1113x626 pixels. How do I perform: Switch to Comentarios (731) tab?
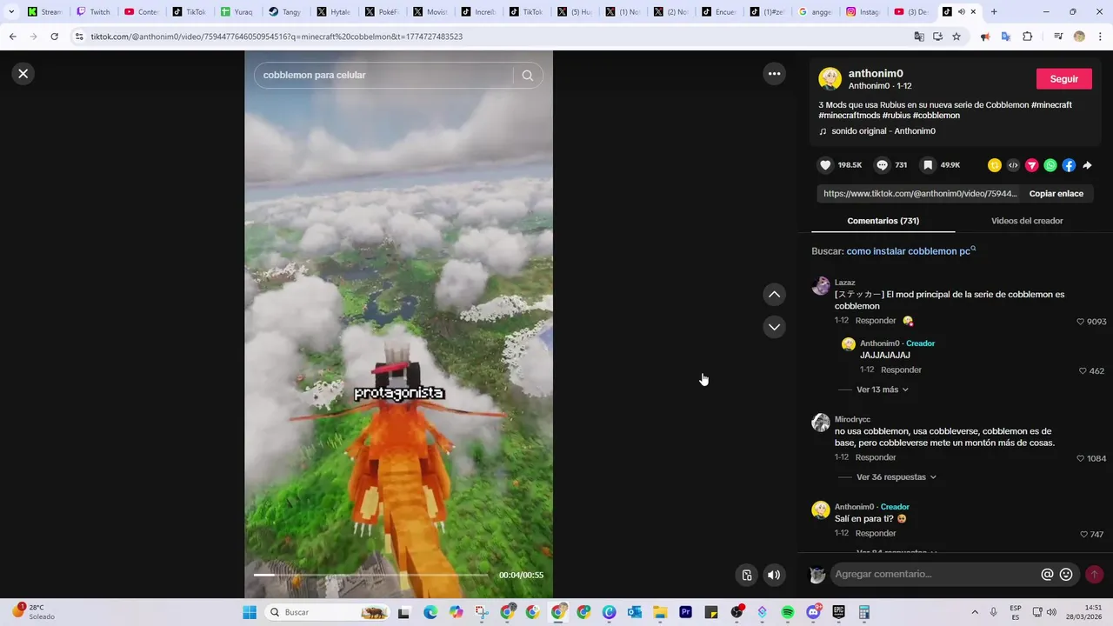coord(883,221)
